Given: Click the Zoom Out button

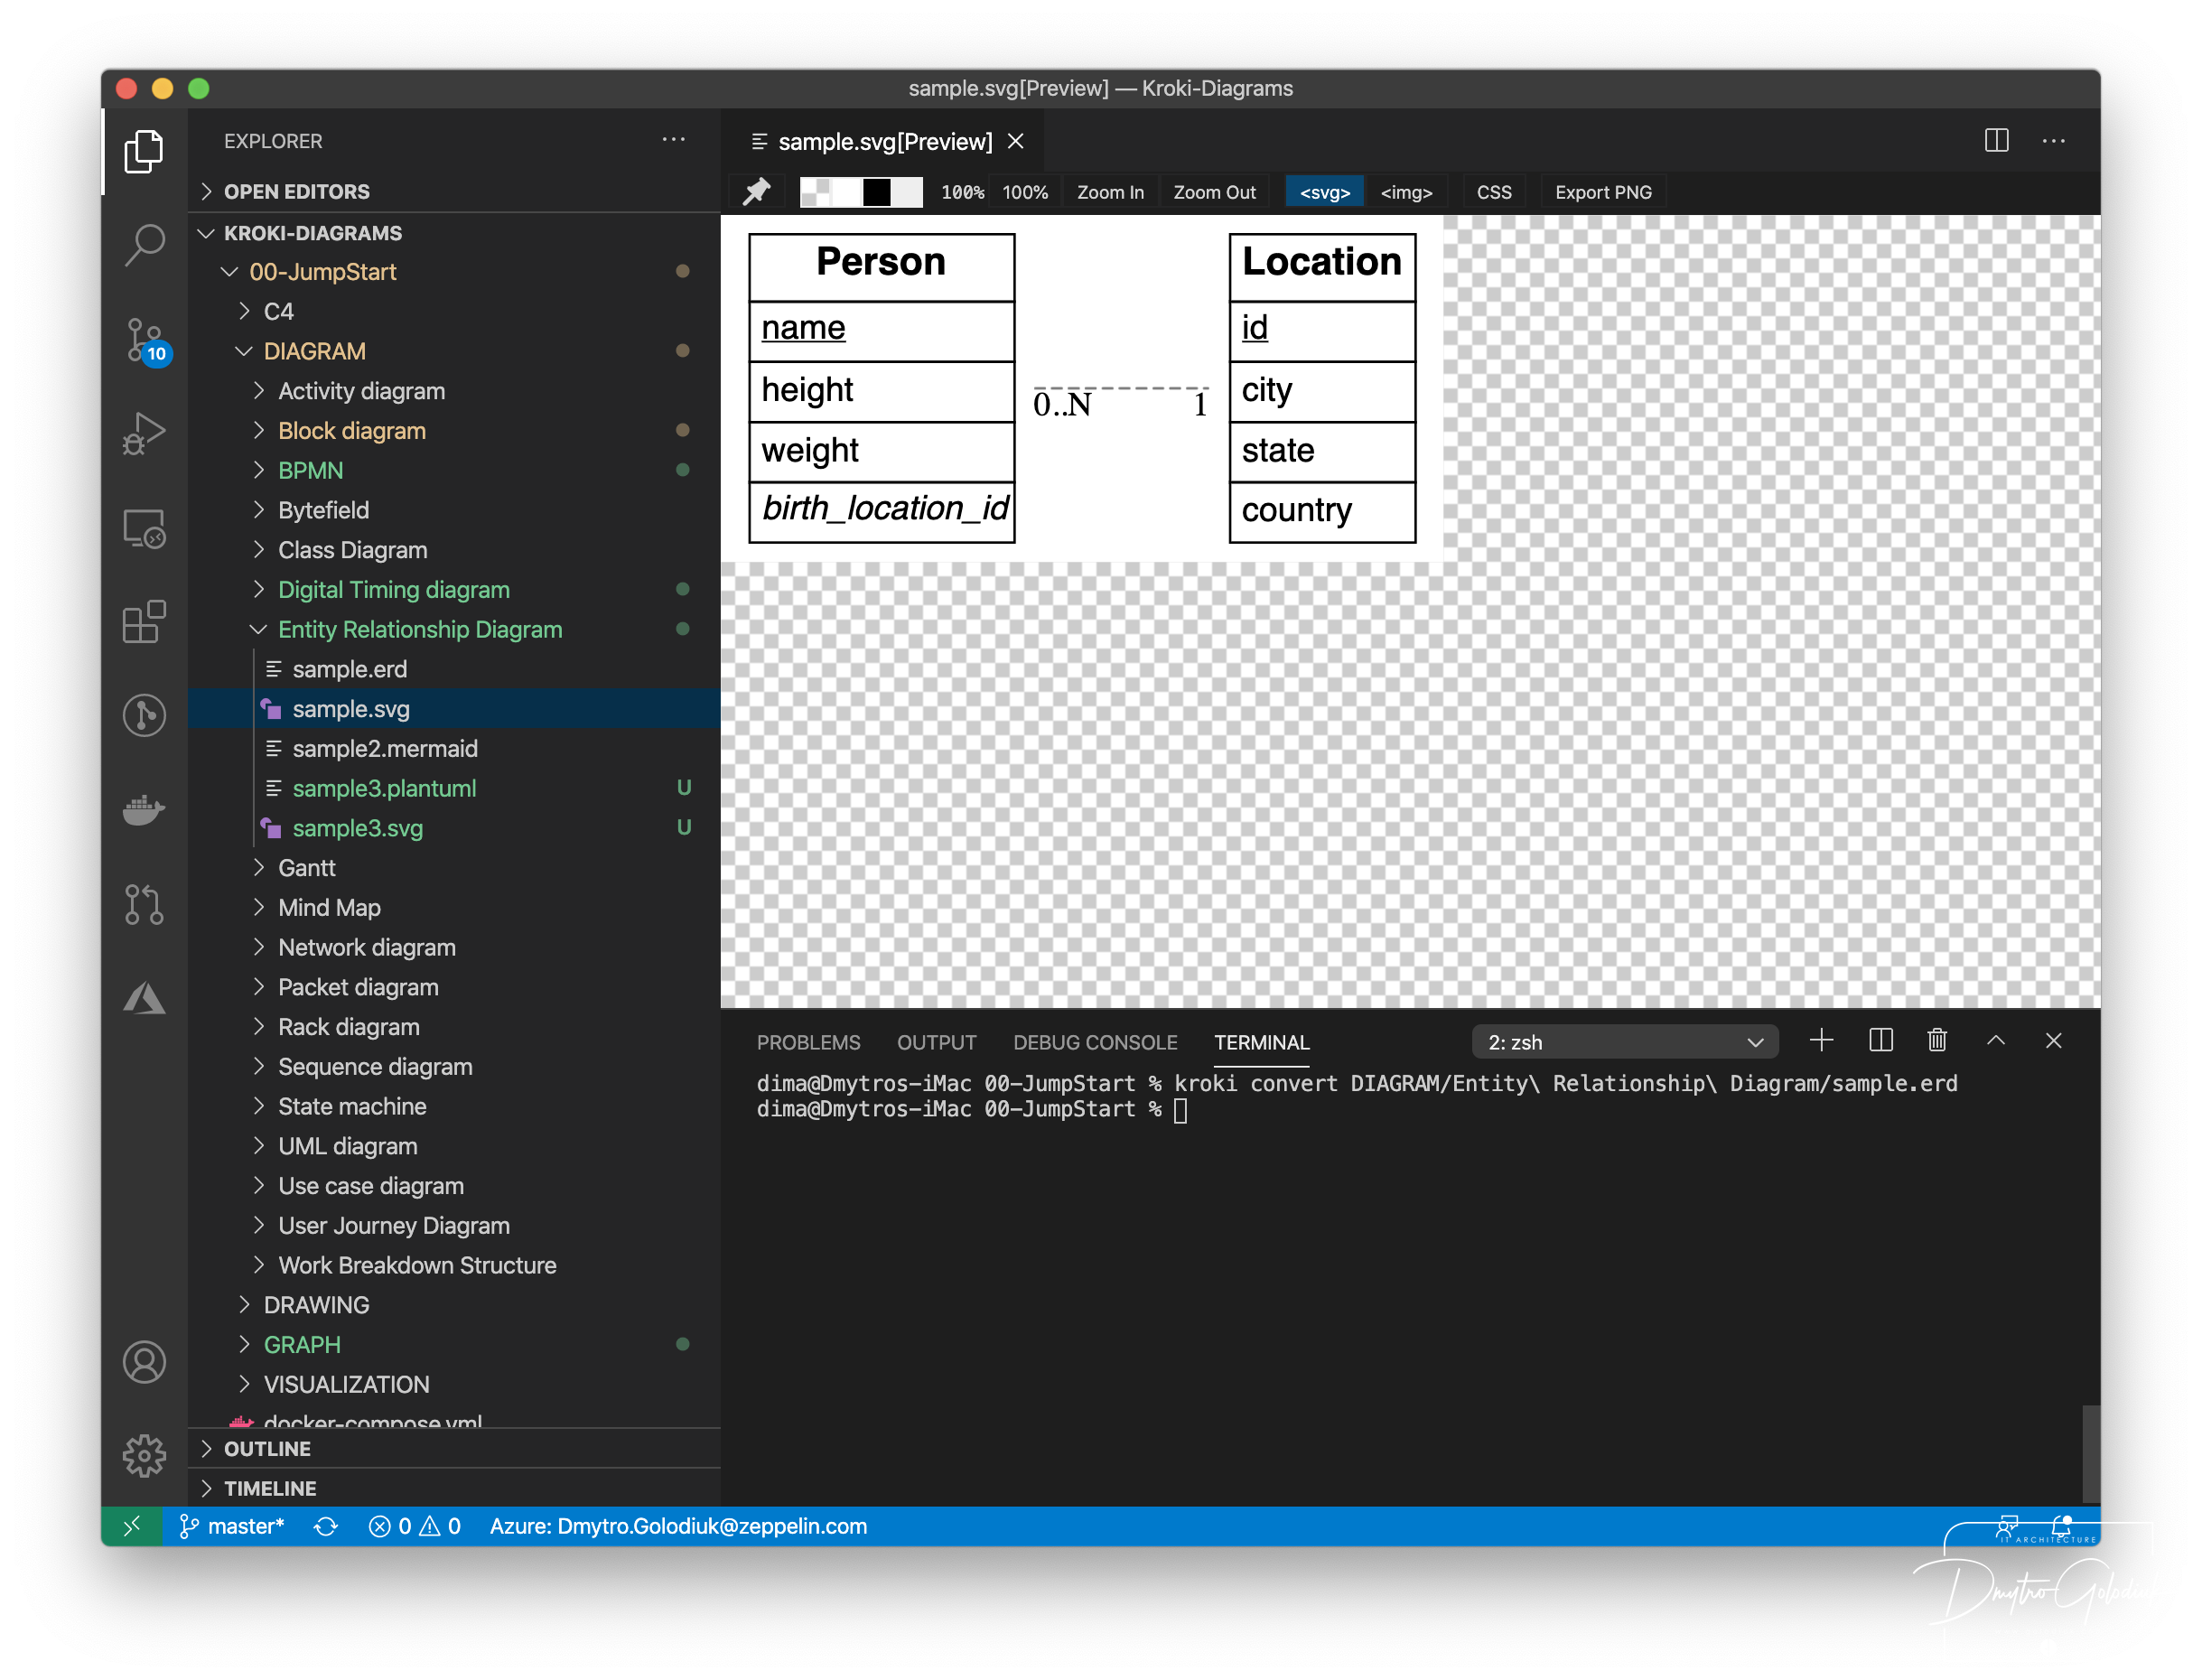Looking at the screenshot, I should click(1214, 192).
